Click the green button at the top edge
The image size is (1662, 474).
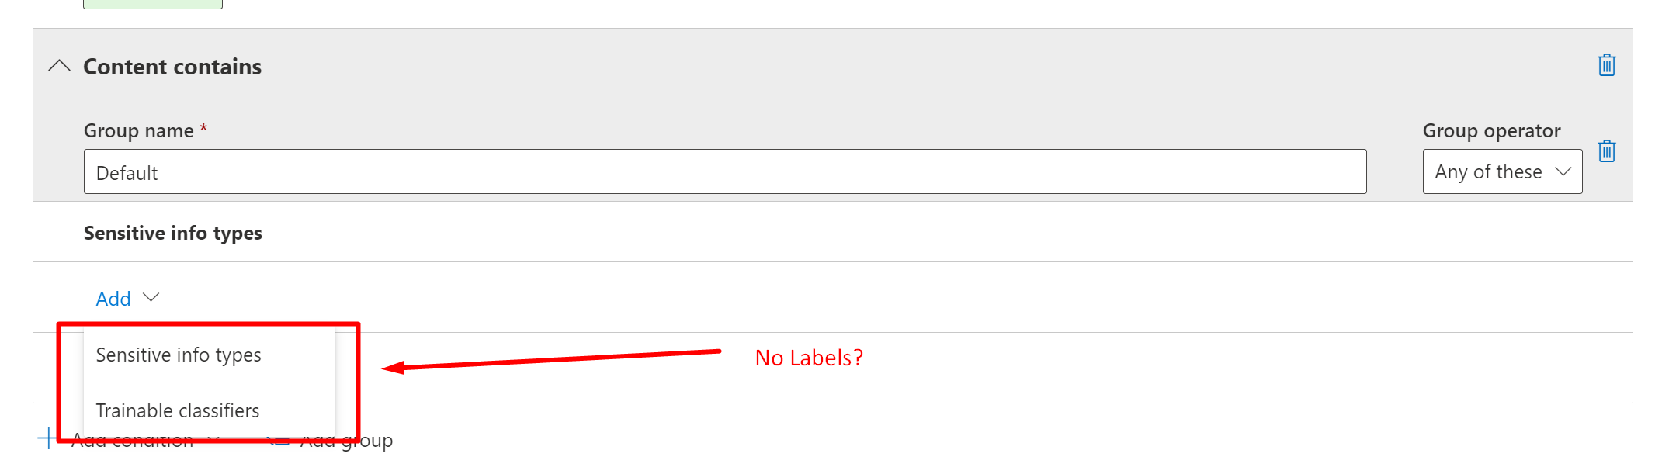tap(153, 4)
